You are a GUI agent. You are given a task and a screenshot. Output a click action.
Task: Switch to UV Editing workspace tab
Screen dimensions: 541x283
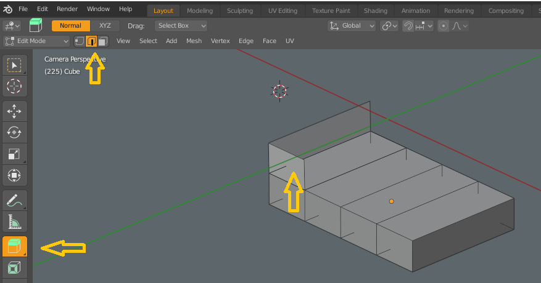(x=283, y=10)
